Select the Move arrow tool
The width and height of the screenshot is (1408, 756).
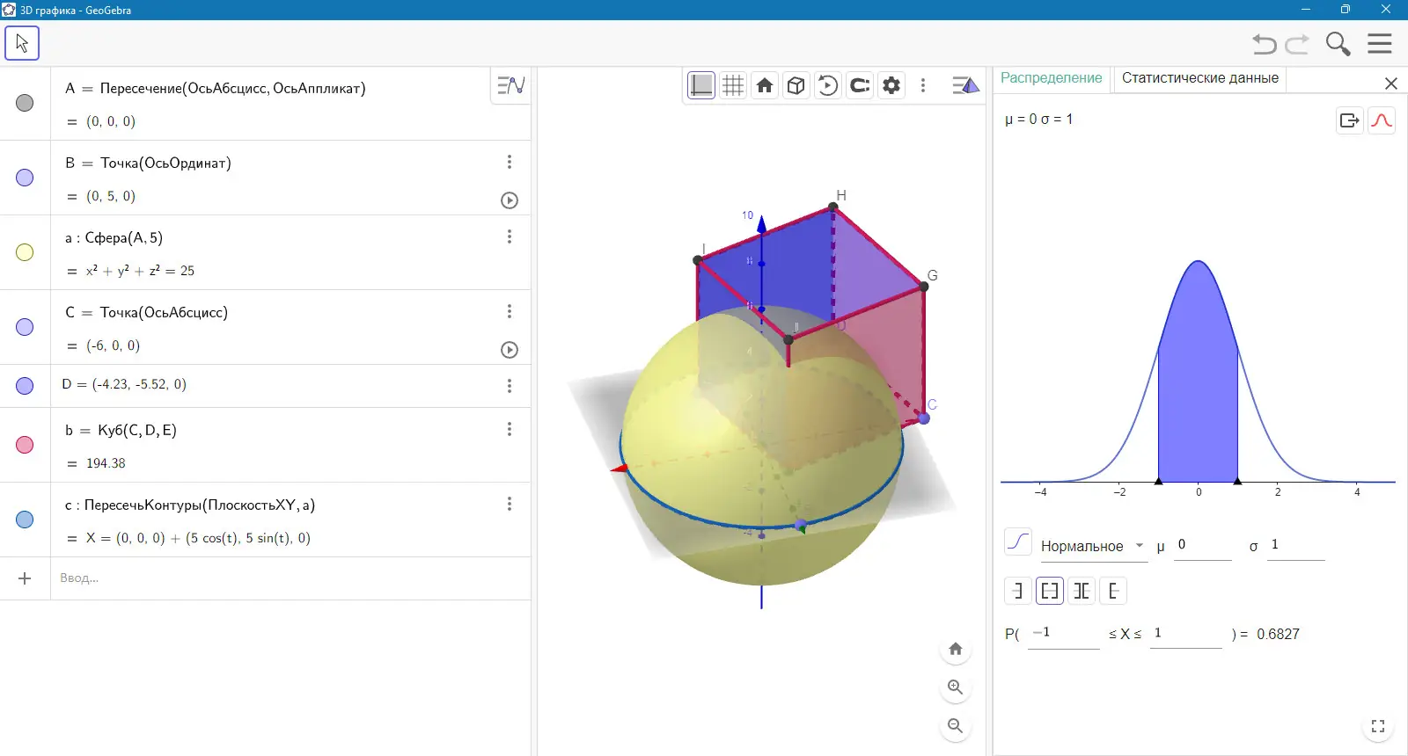point(22,43)
